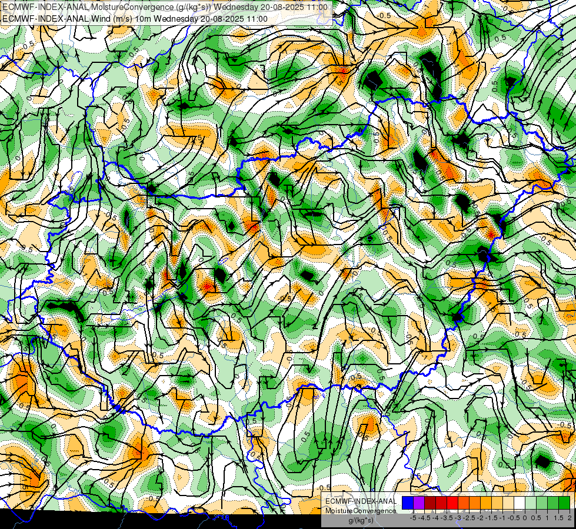Click the blue legend color swatch
The image size is (576, 529).
(408, 503)
